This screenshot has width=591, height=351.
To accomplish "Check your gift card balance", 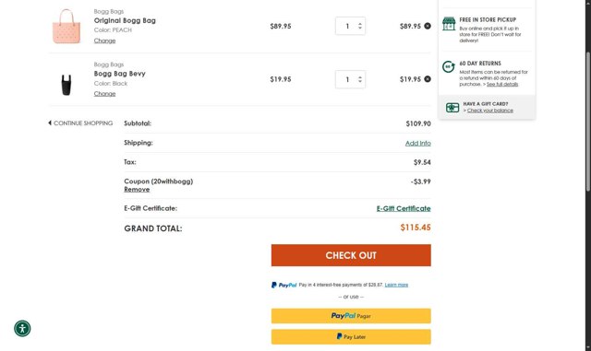I will (490, 111).
